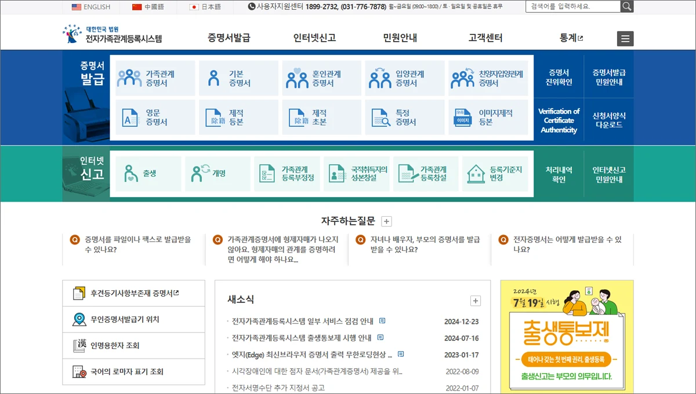Click the search magnifier button
This screenshot has height=394, width=696.
tap(627, 6)
